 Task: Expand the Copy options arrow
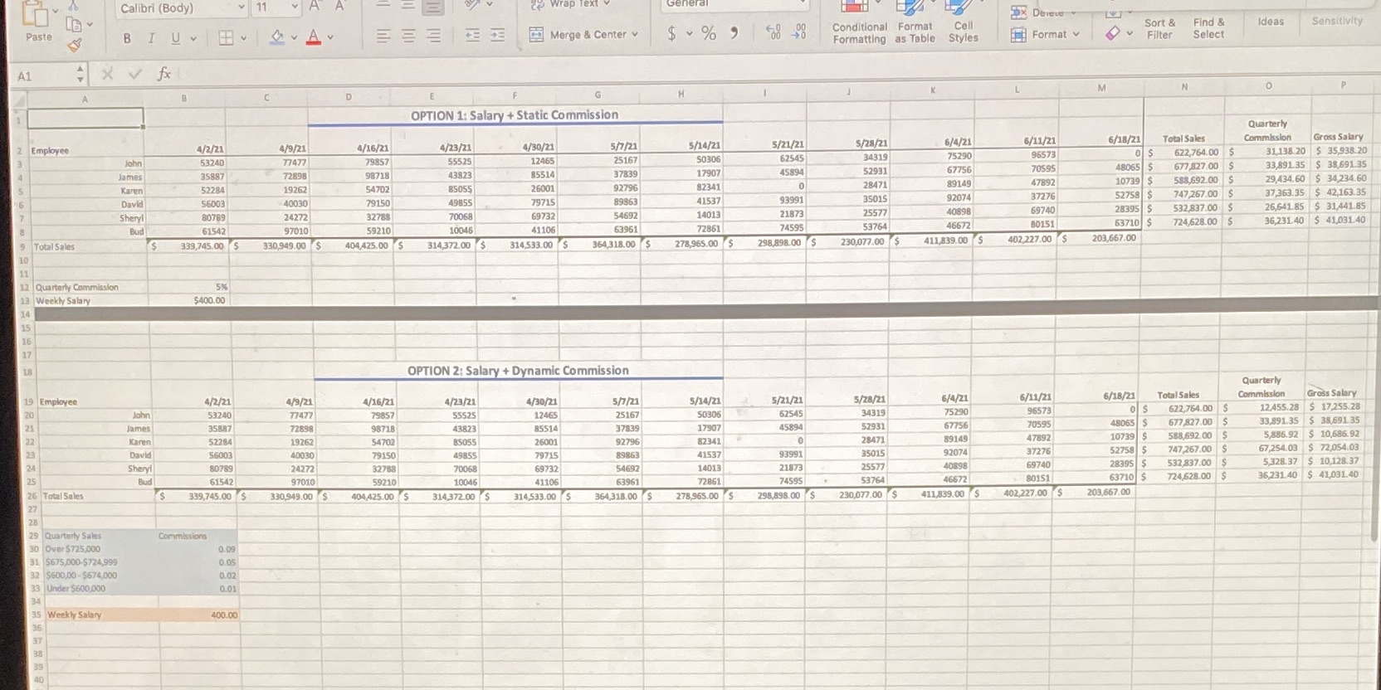[x=90, y=24]
